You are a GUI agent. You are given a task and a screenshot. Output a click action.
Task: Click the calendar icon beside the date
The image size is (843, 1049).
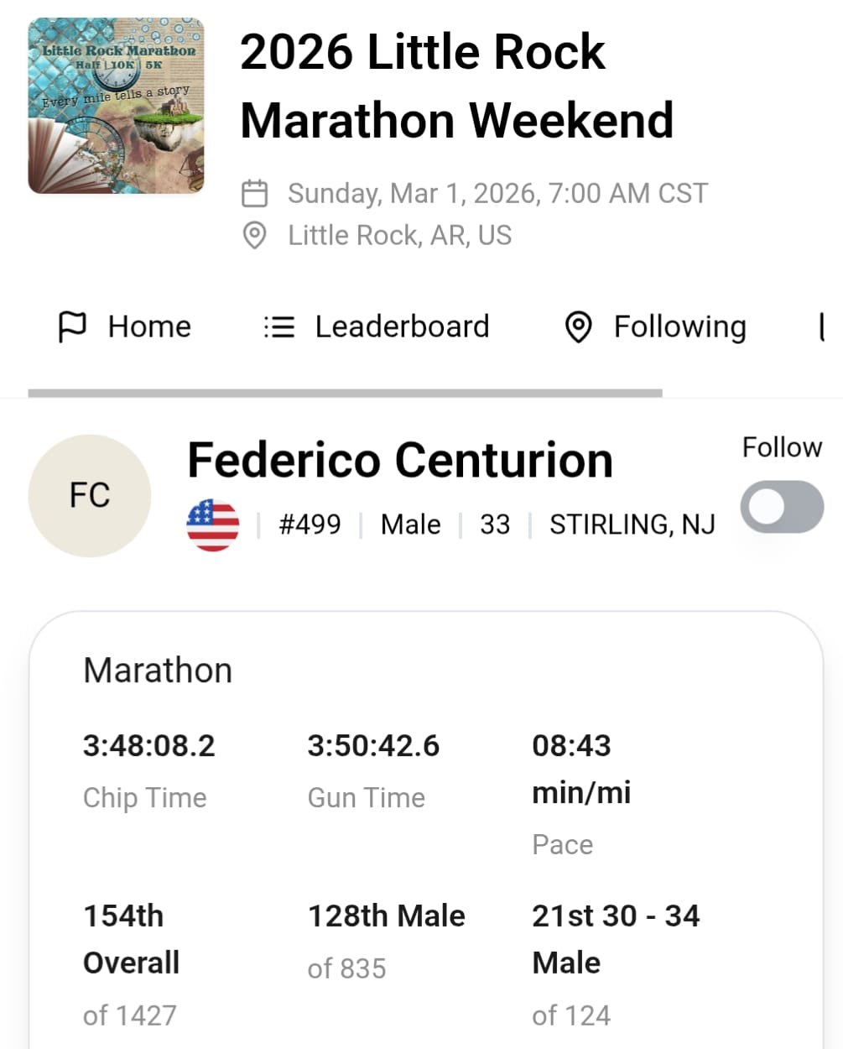pos(254,193)
